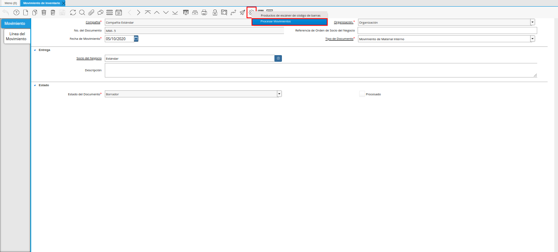Go to the previous record up arrow
Screen dimensions: 558x252
click(157, 12)
